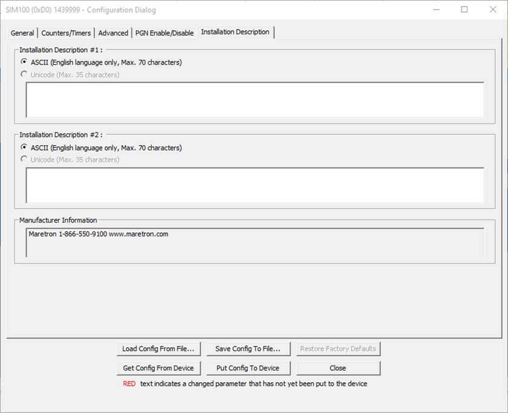Open the Advanced tab
The width and height of the screenshot is (508, 413).
pos(113,33)
